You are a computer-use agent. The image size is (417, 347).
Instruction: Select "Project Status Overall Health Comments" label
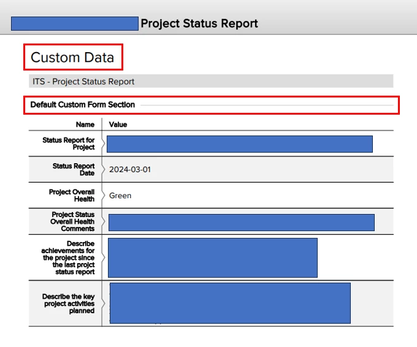click(x=72, y=221)
